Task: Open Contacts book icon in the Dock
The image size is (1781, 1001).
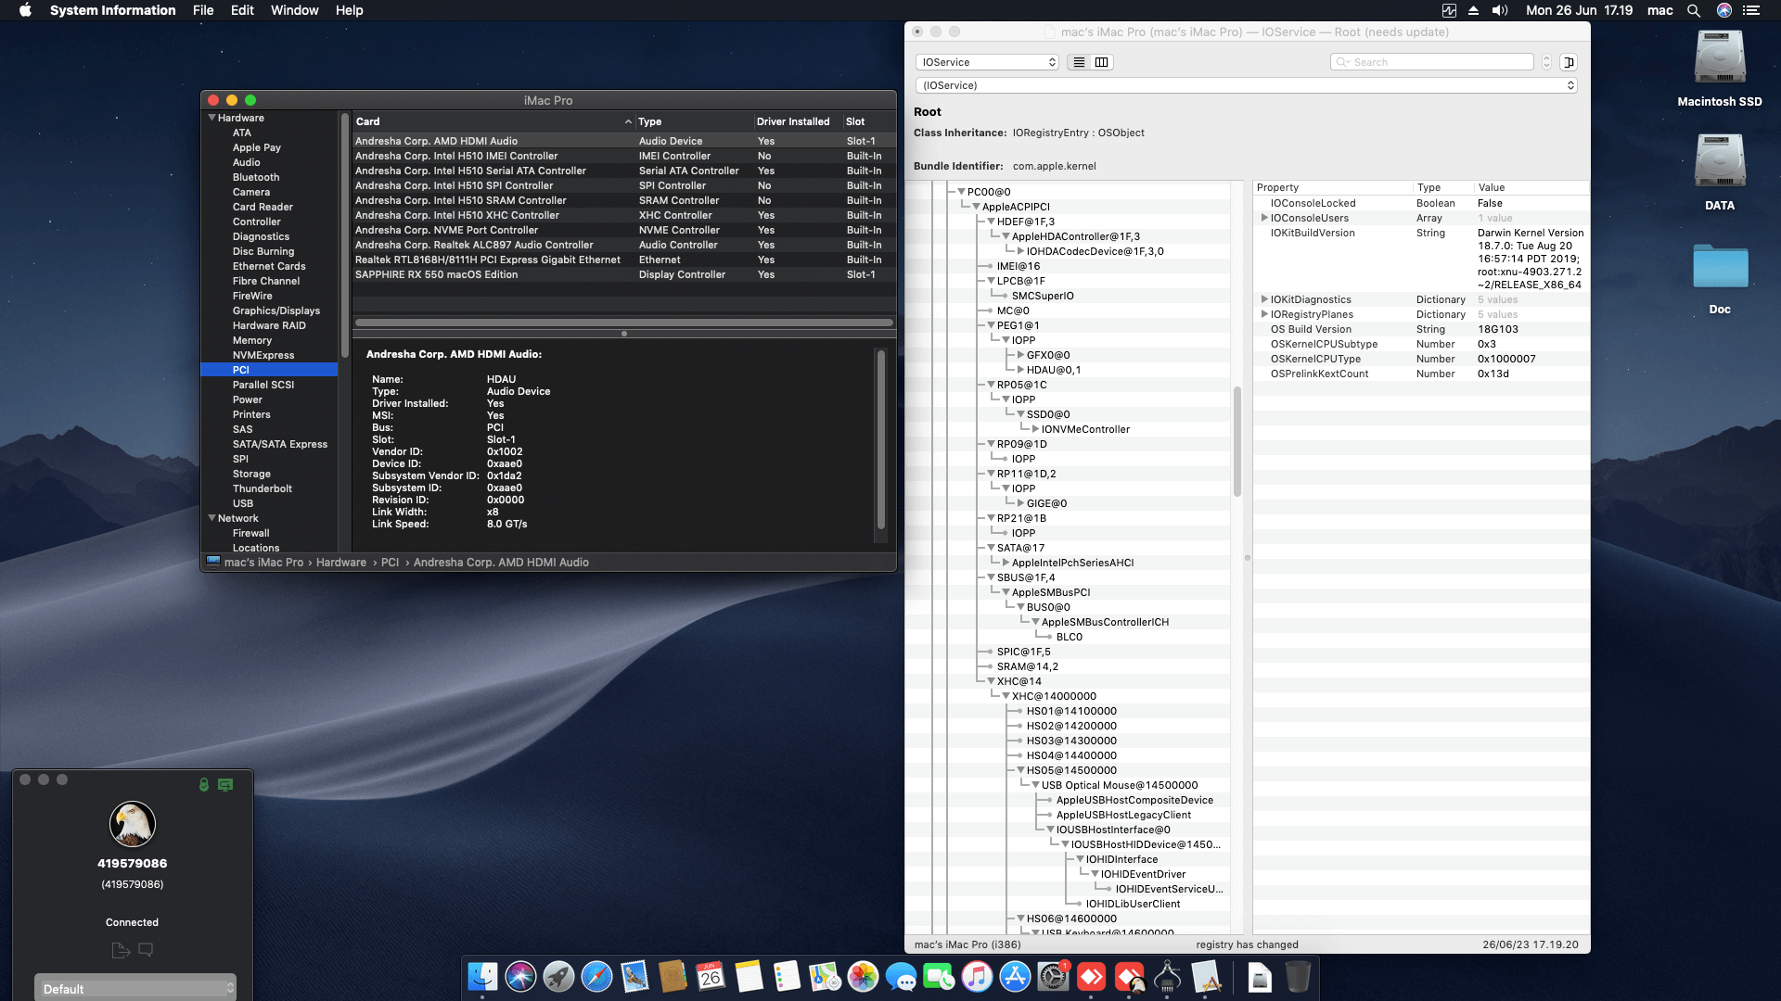Action: (673, 976)
